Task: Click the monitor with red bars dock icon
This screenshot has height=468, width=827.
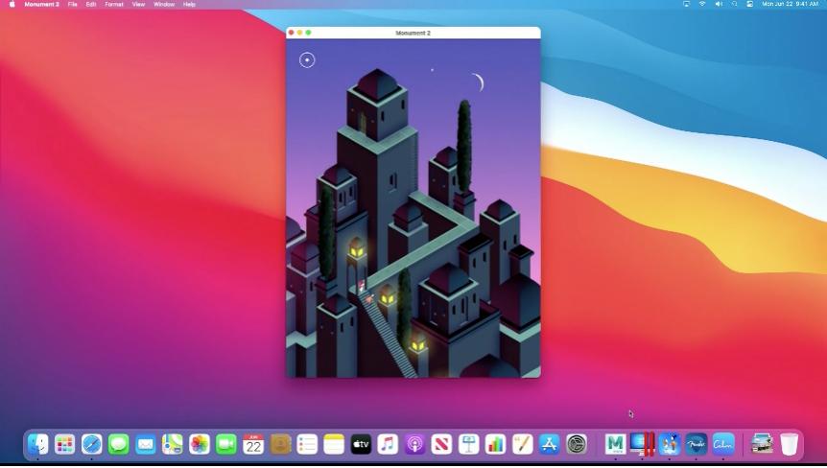Action: tap(643, 444)
